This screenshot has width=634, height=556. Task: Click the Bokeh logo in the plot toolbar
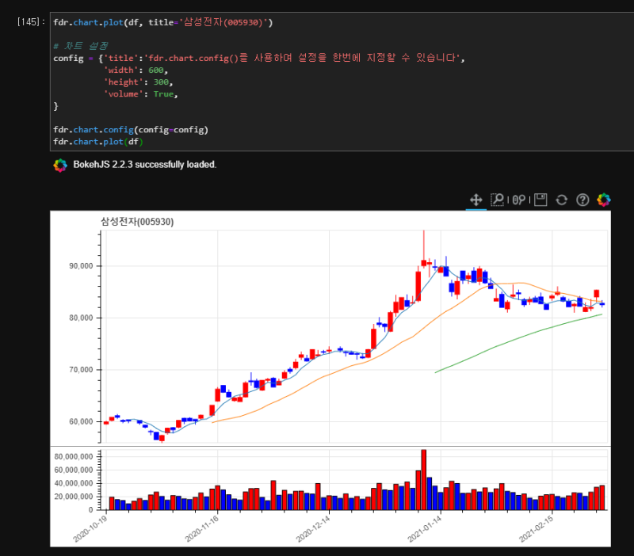pyautogui.click(x=604, y=200)
